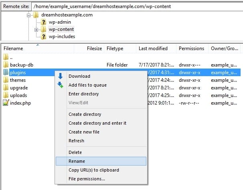Viewport: 243px width, 190px height.
Task: Select wp-content in the directory tree
Action: point(61,29)
